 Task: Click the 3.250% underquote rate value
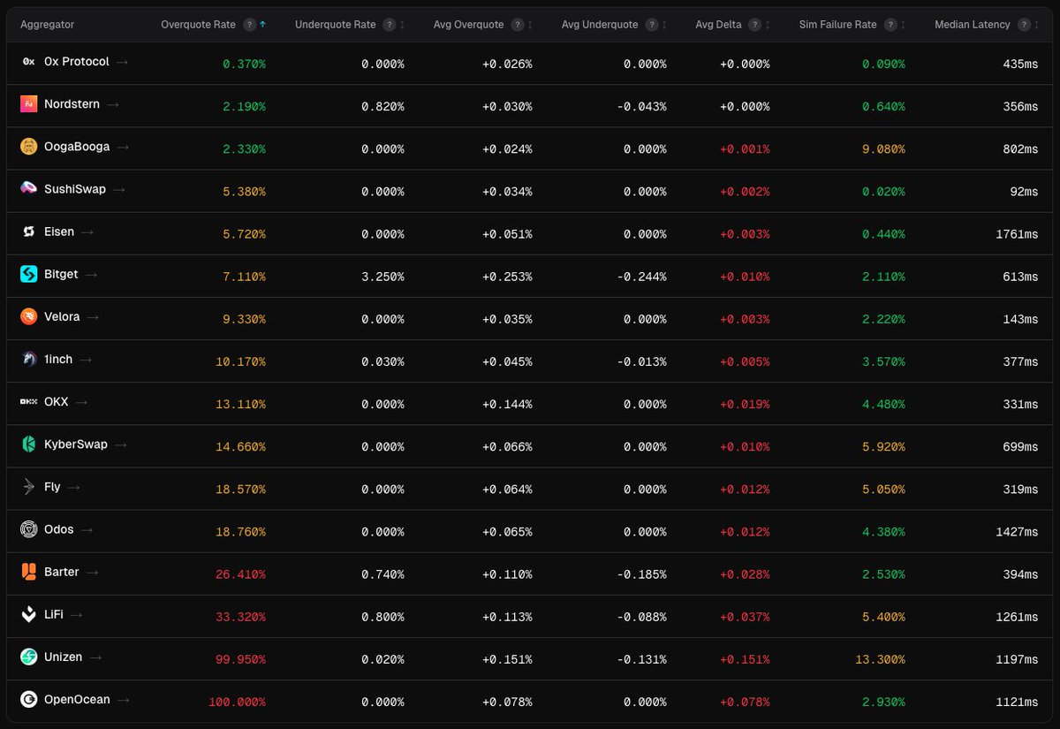382,277
